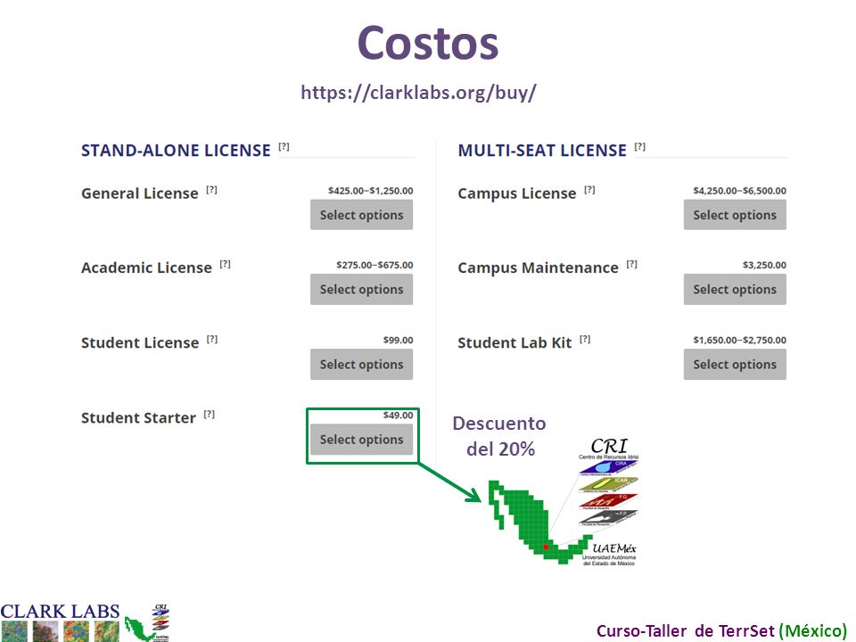Open help icon next to Student Starter
Screen dimensions: 856x642
pyautogui.click(x=209, y=415)
